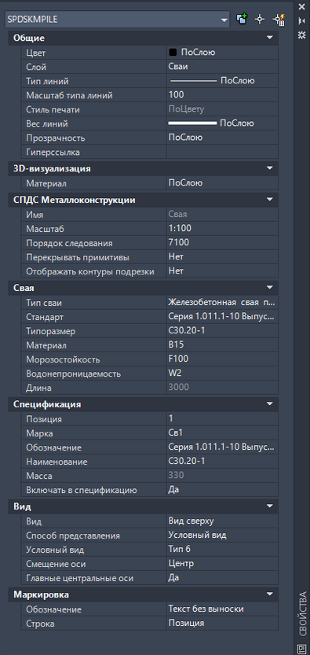Open the palette properties gear icon
Screen dimensions: 310x655
click(301, 35)
